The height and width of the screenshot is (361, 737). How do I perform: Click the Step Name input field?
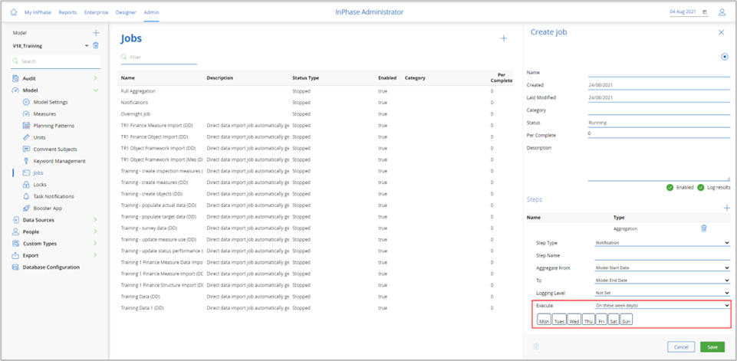click(x=662, y=255)
